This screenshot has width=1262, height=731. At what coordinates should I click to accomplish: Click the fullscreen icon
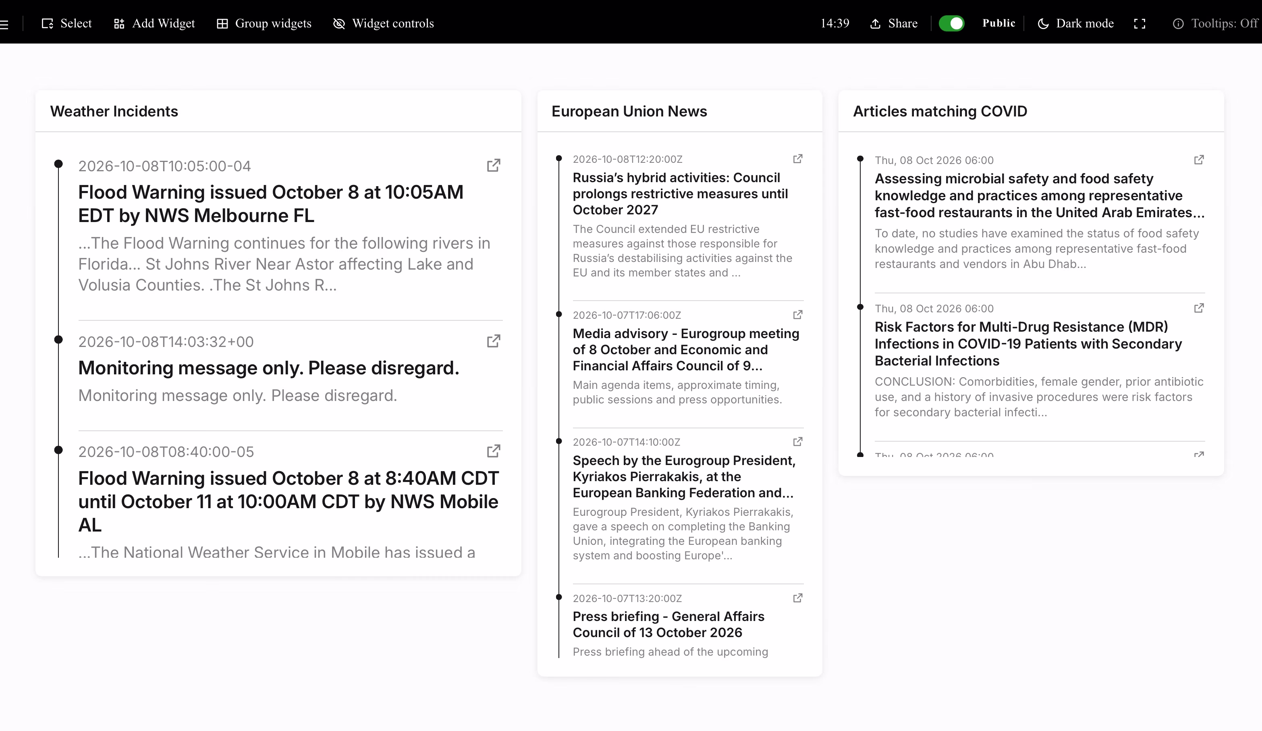1140,23
